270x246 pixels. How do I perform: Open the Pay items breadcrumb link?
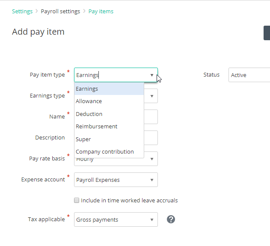click(101, 12)
